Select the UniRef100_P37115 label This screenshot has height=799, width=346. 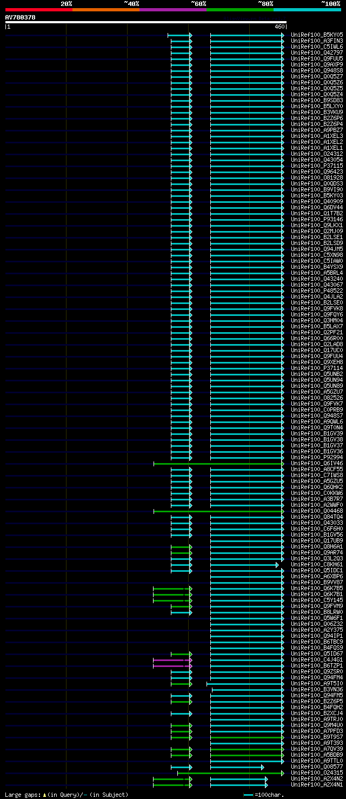317,166
